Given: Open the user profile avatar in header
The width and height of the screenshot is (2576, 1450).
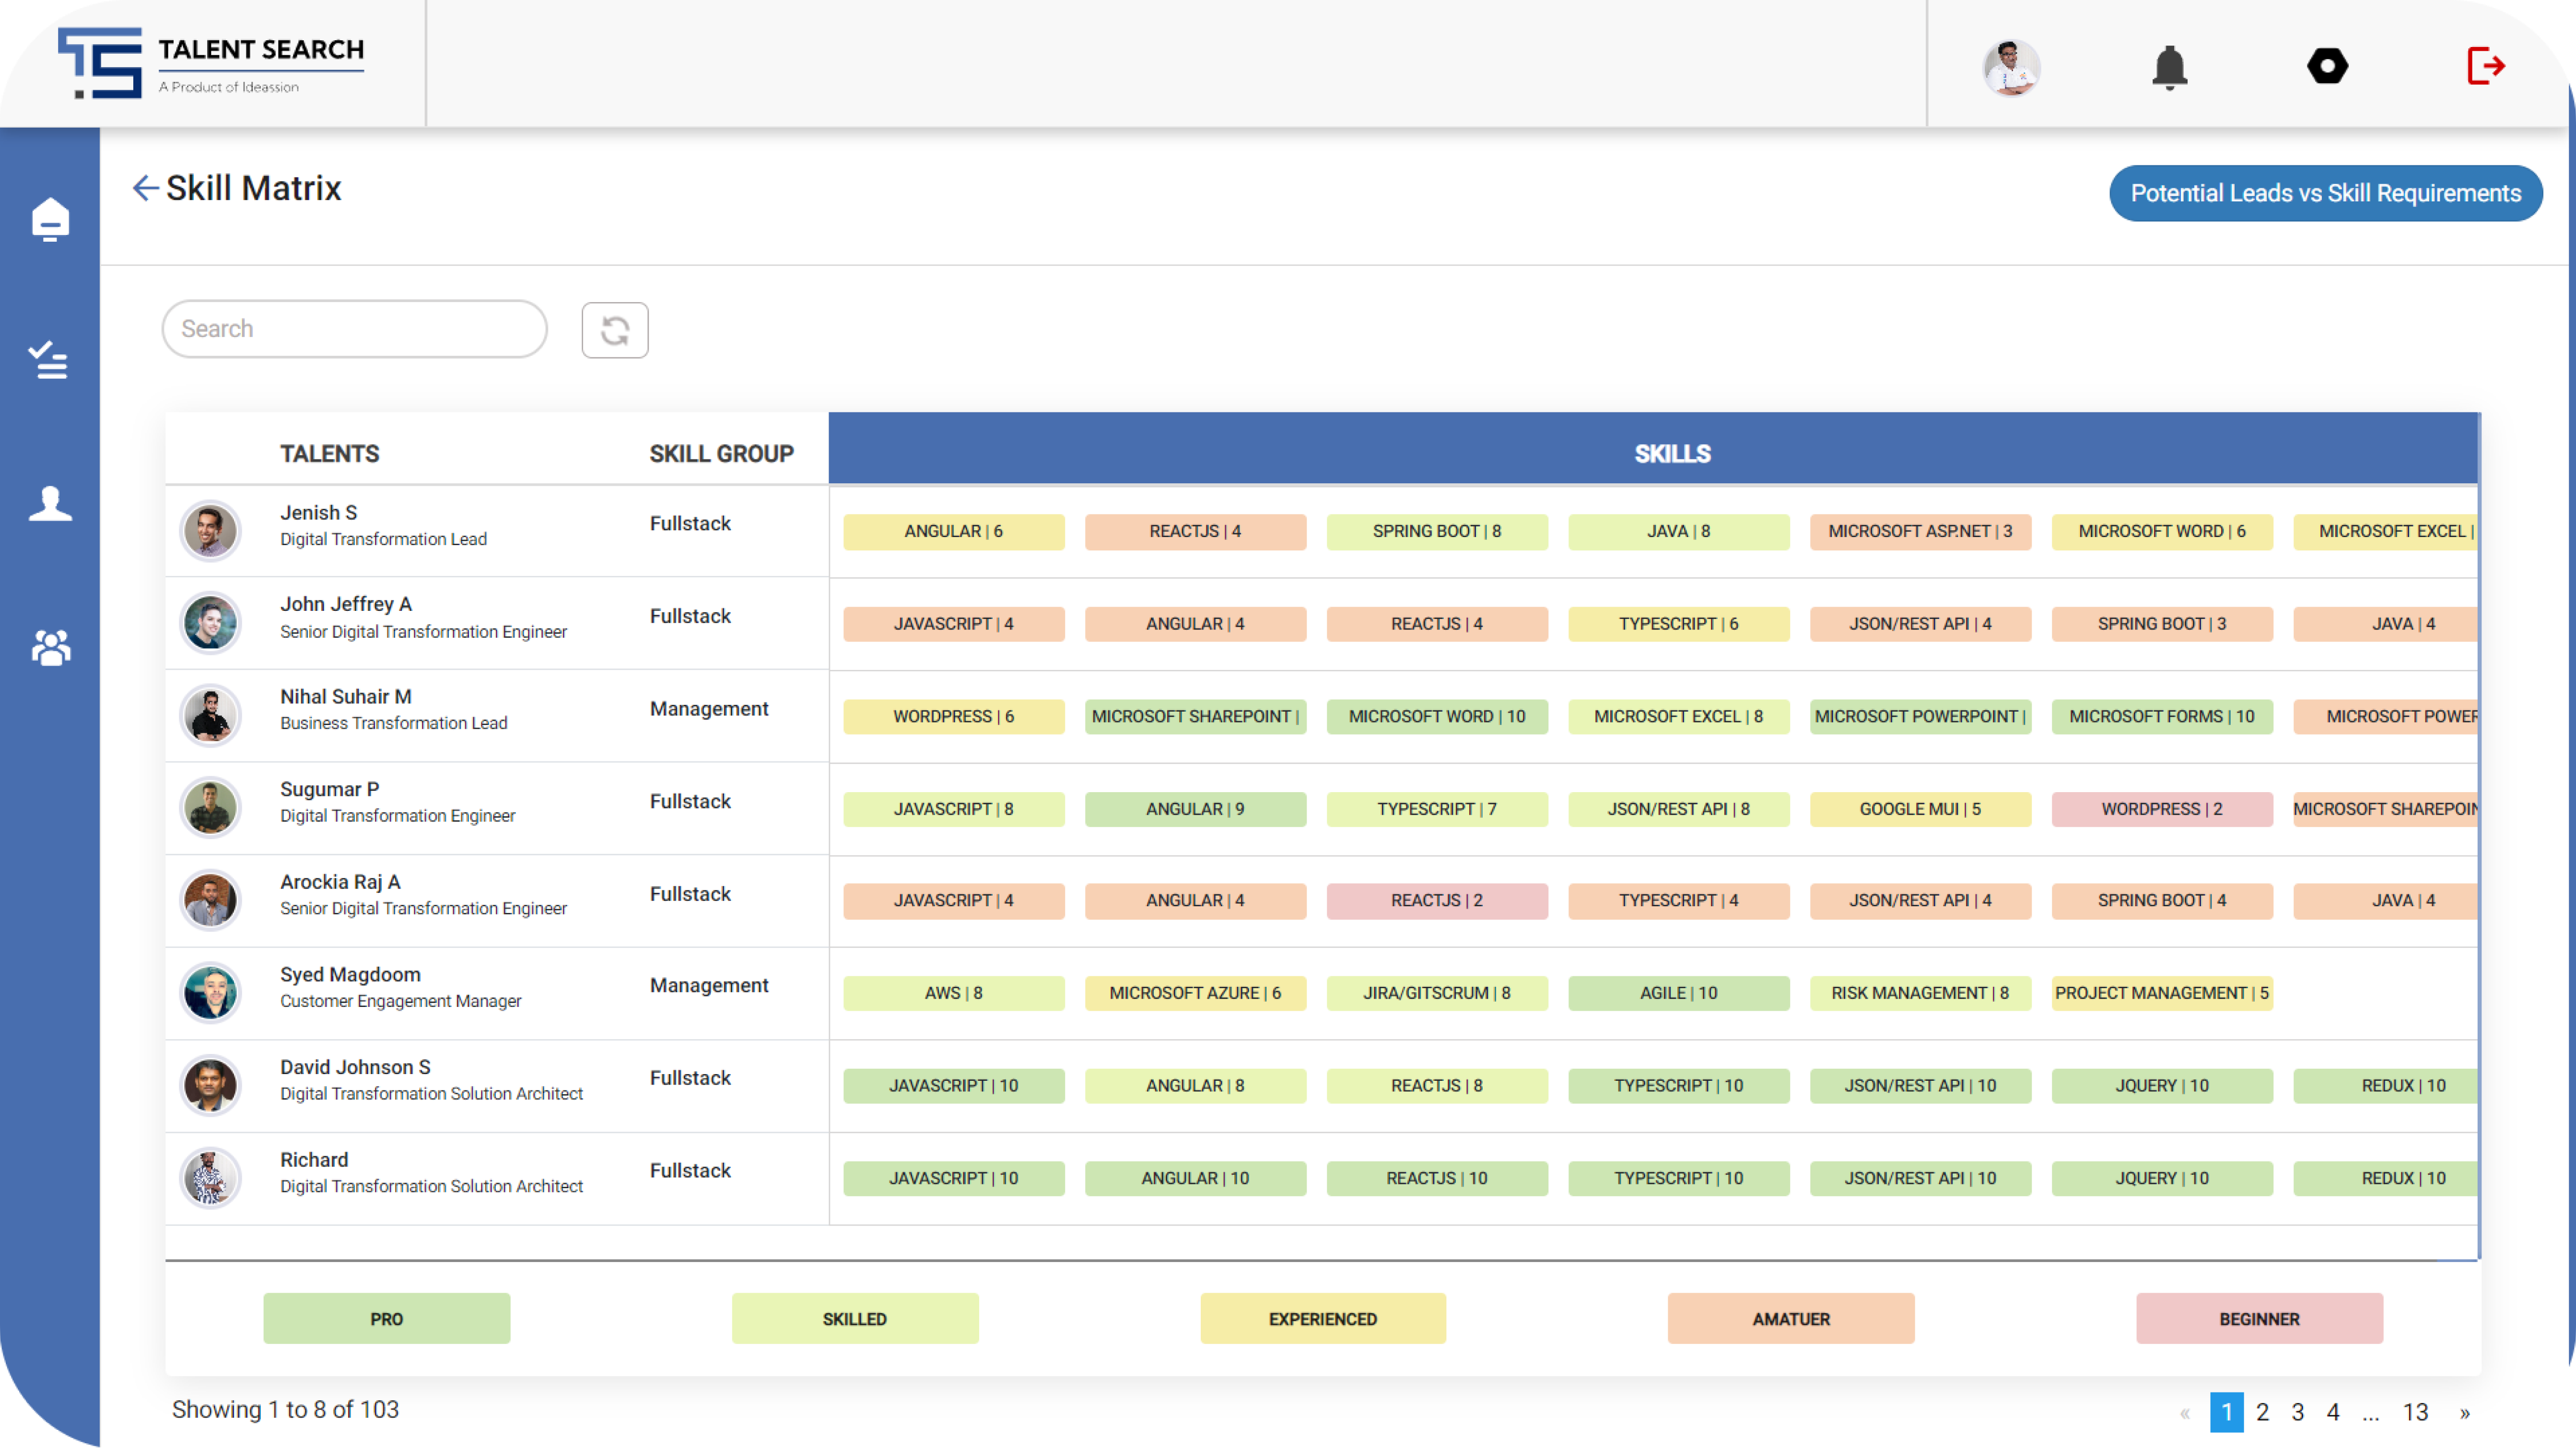Looking at the screenshot, I should [2011, 68].
